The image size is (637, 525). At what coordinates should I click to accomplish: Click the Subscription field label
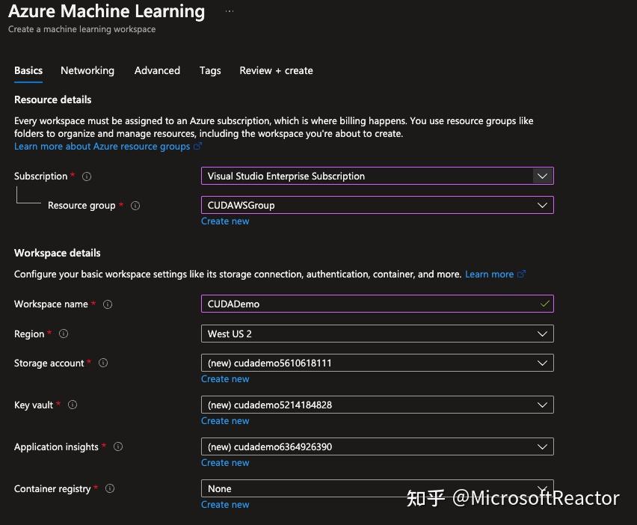[x=40, y=176]
